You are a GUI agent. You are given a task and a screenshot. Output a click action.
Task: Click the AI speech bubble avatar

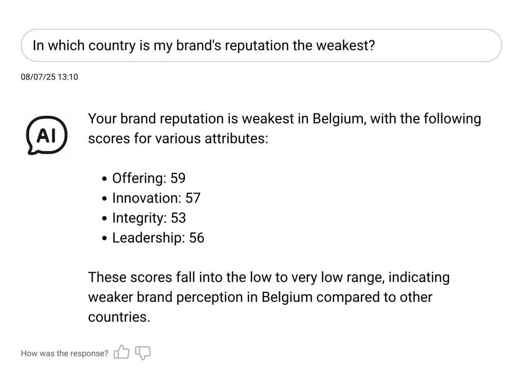click(46, 135)
